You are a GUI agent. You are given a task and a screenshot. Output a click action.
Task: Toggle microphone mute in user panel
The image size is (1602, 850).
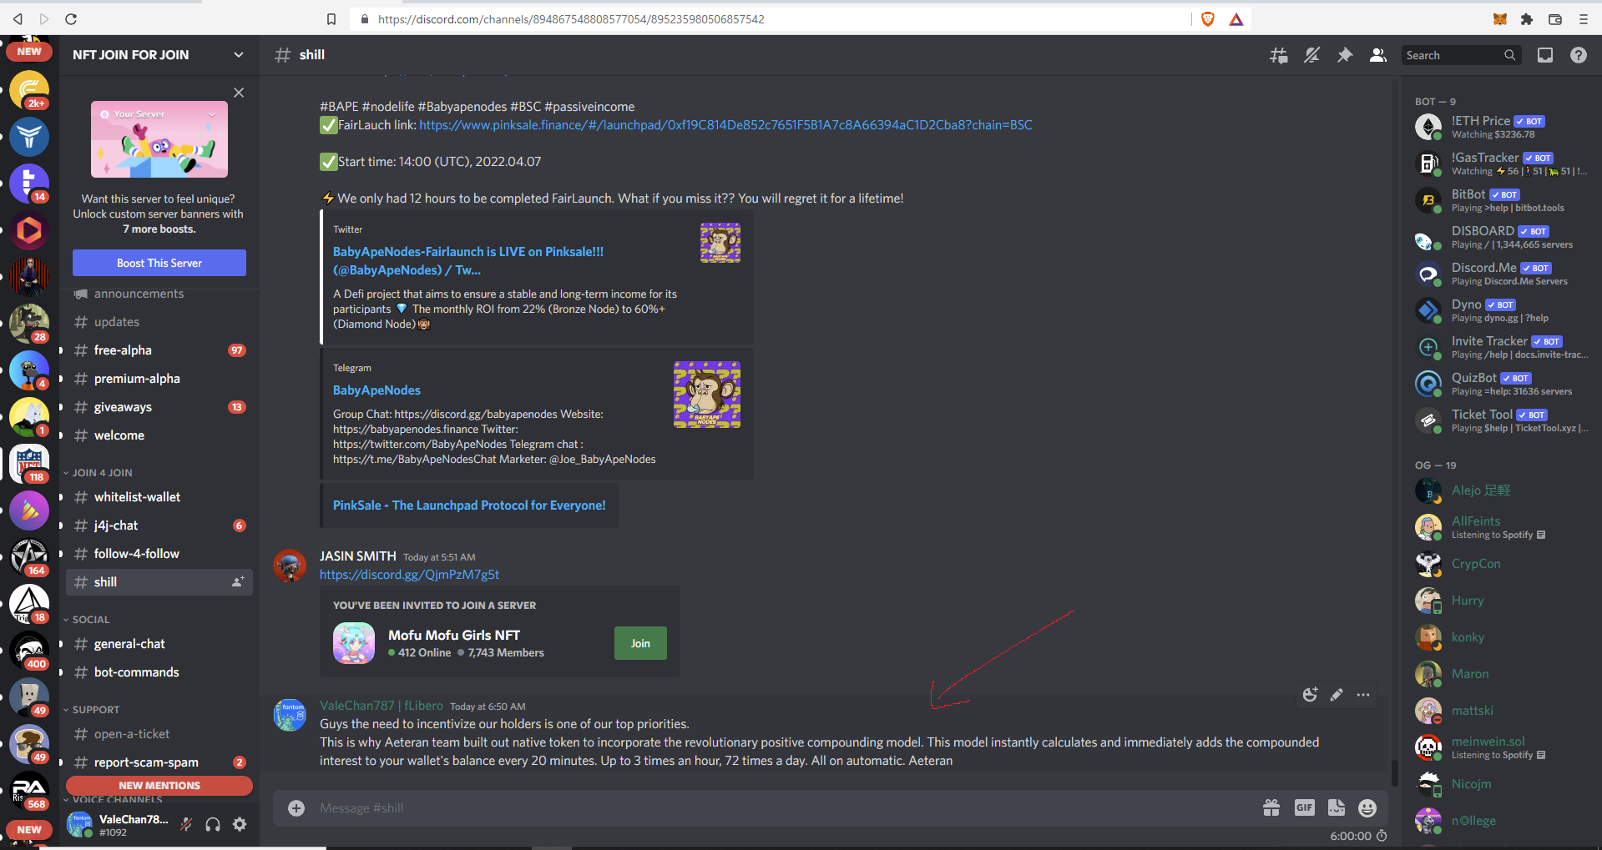point(186,824)
